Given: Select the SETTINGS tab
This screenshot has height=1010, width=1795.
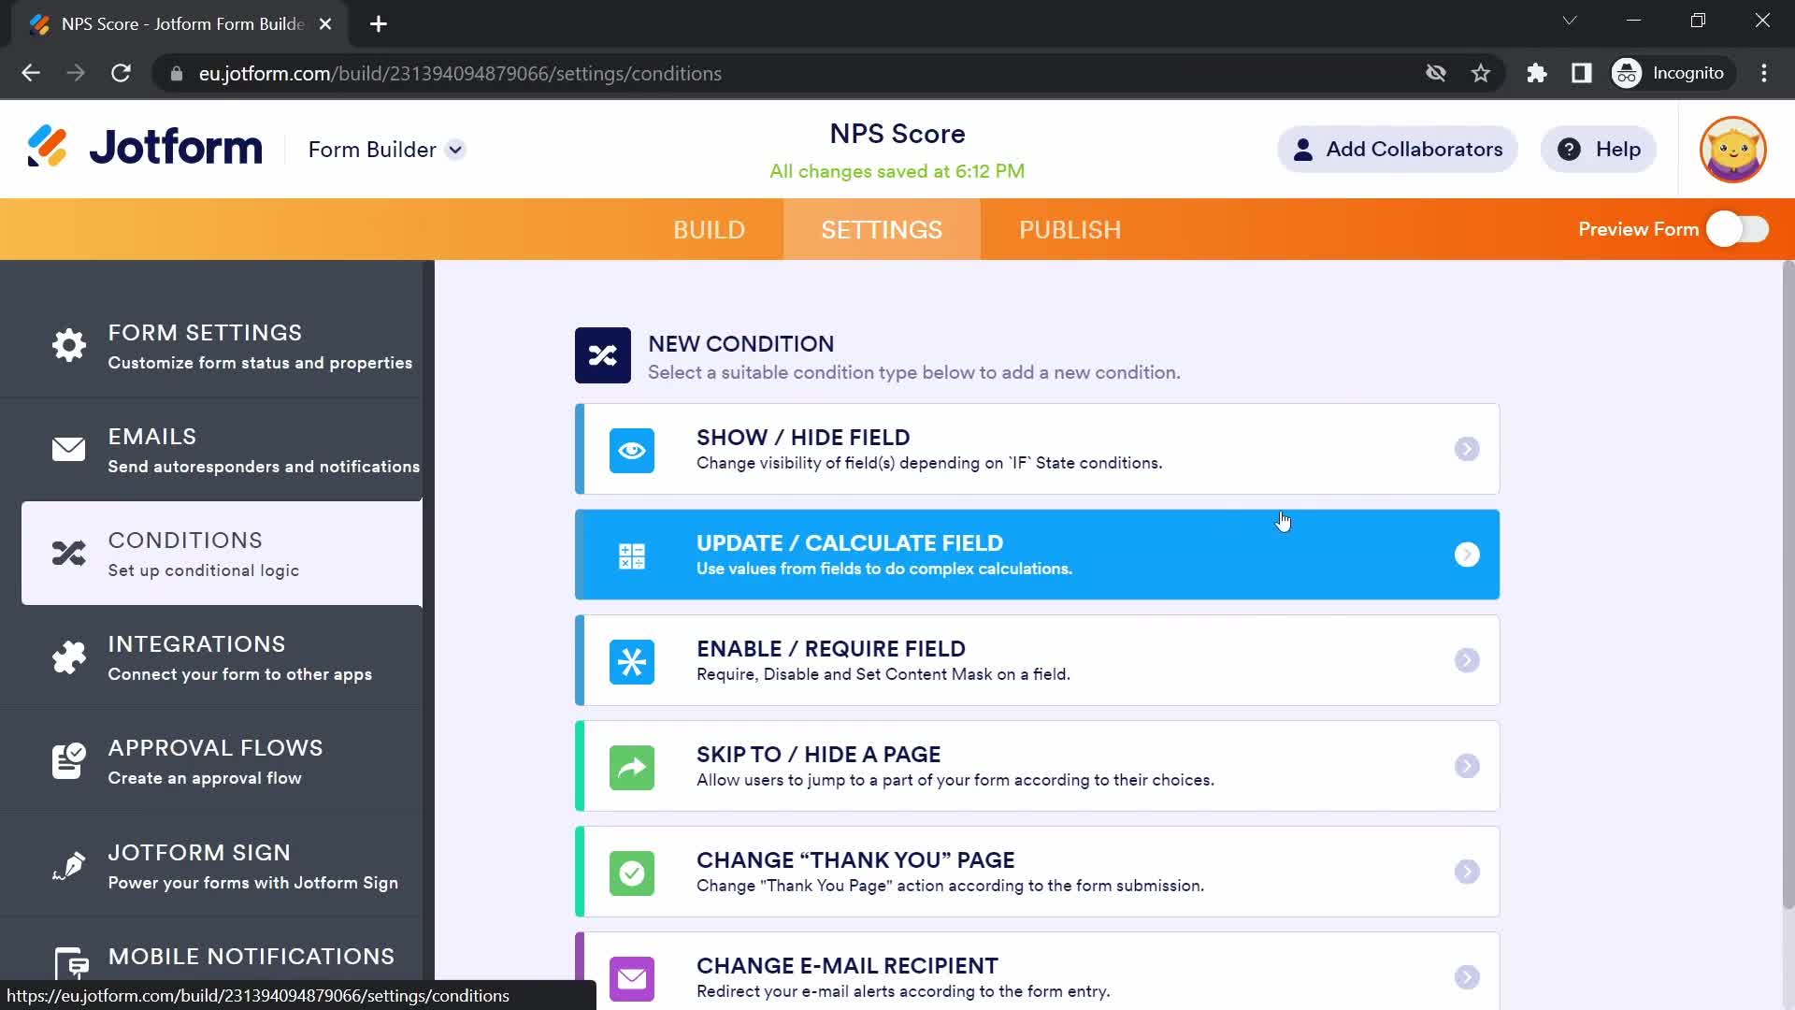Looking at the screenshot, I should pos(882,229).
